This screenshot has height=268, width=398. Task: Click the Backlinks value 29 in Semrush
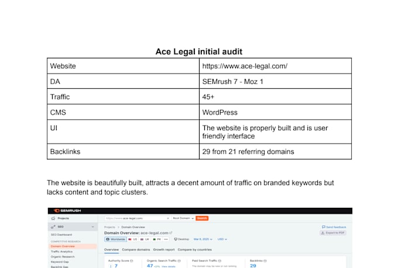(x=253, y=266)
